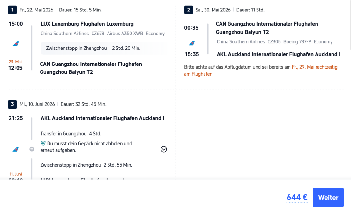This screenshot has height=210, width=351.
Task: Select the segment 2 number badge
Action: (188, 10)
